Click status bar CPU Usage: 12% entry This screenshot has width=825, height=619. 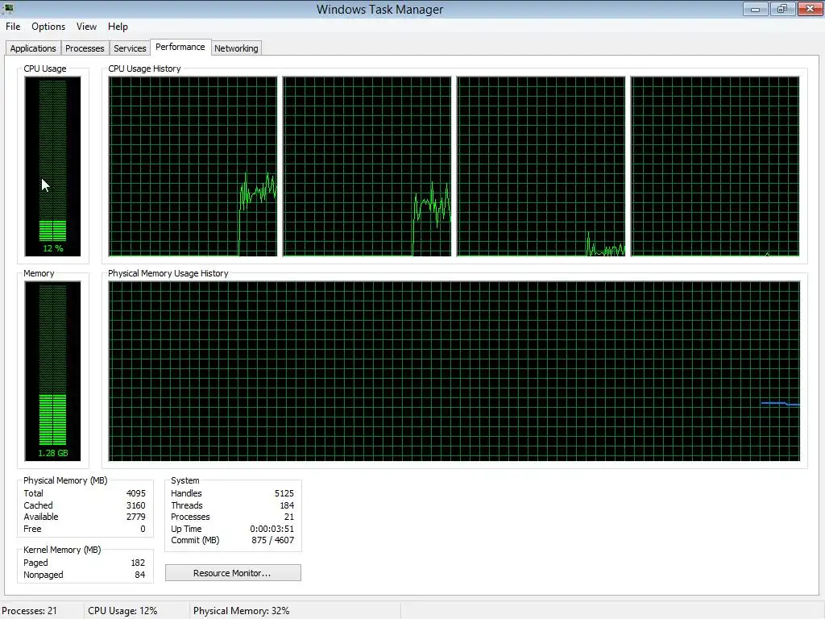(x=122, y=611)
